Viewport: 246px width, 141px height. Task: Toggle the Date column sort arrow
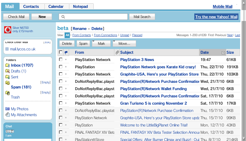[x=223, y=53]
